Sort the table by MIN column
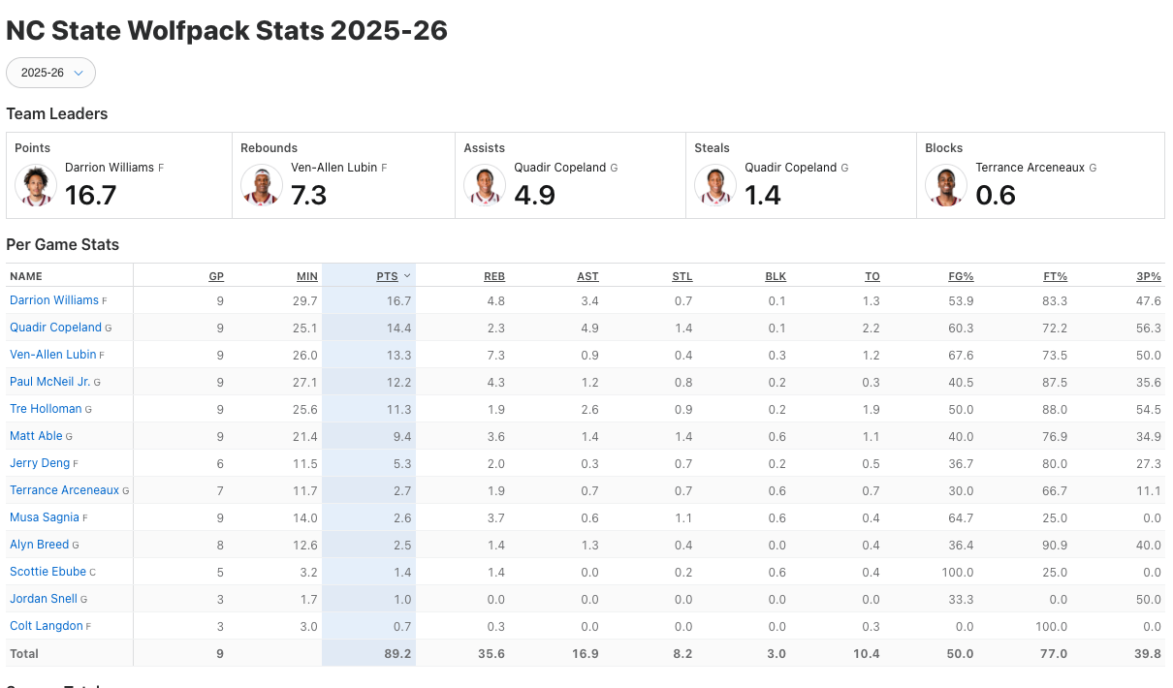1173x688 pixels. [307, 276]
